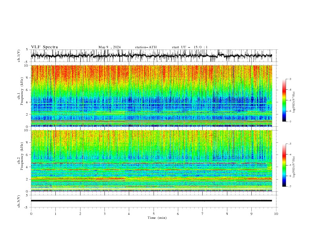Click the 'VLF Spectra' title text
The image size is (311, 240).
coord(44,47)
